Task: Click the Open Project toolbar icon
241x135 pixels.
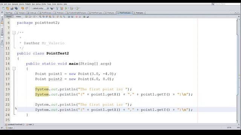Action: (x=12, y=8)
